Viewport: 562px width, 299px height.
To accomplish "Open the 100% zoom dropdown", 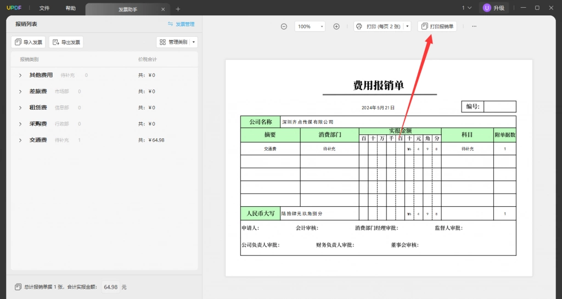I will tap(310, 26).
